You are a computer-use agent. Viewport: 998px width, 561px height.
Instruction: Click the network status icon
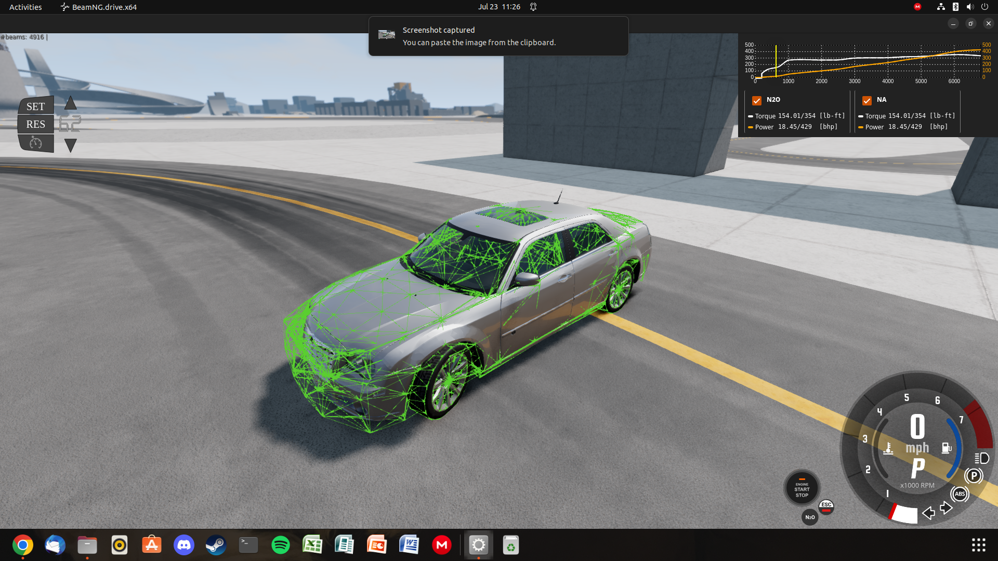(x=941, y=7)
